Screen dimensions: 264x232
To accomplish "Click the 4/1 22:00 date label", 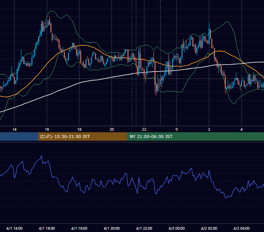I will click(144, 228).
